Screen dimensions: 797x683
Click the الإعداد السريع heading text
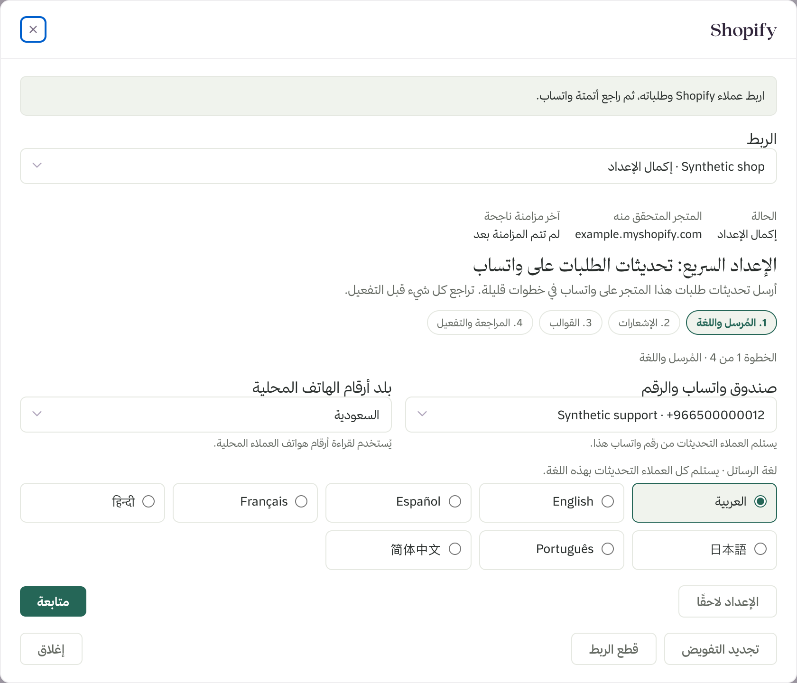625,266
